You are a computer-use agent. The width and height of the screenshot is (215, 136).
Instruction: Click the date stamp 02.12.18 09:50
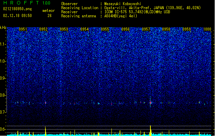(x=17, y=16)
